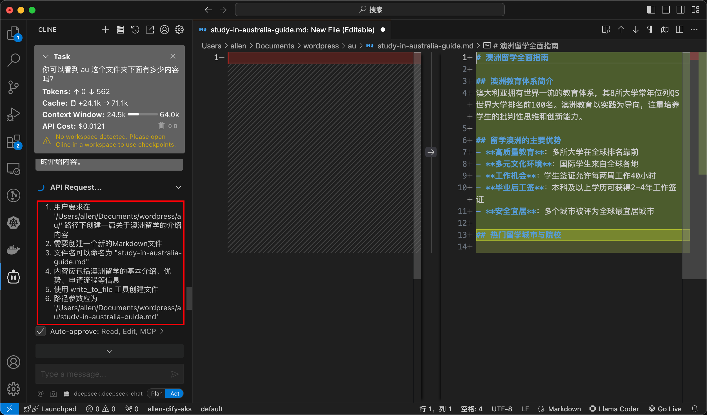Expand Auto-approve settings arrow
Image resolution: width=707 pixels, height=415 pixels.
tap(162, 331)
